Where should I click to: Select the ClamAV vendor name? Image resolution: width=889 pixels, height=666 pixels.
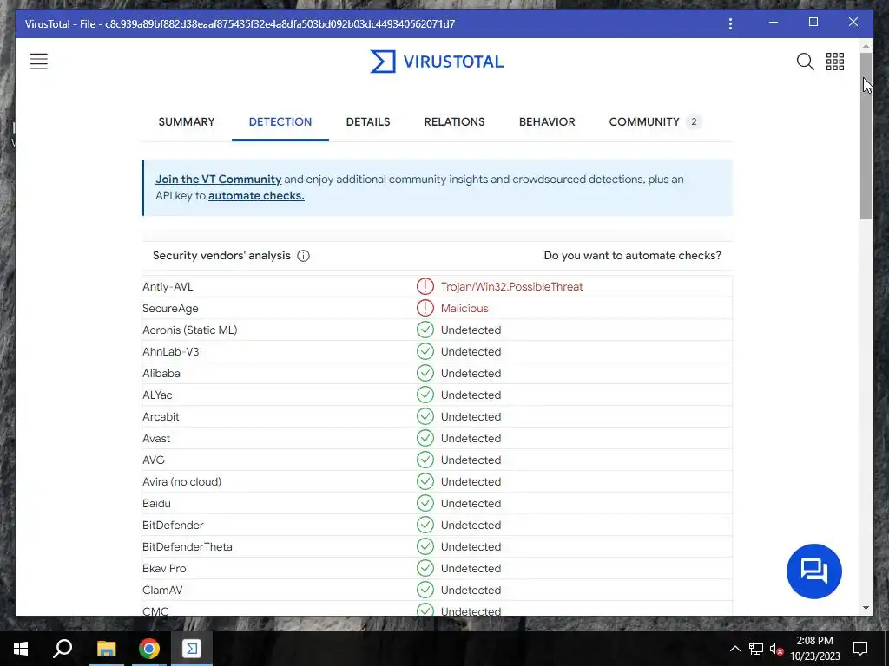pyautogui.click(x=162, y=590)
